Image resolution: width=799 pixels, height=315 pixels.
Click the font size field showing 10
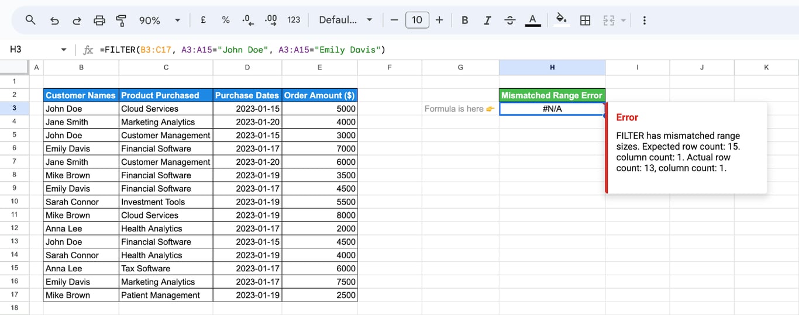[417, 20]
